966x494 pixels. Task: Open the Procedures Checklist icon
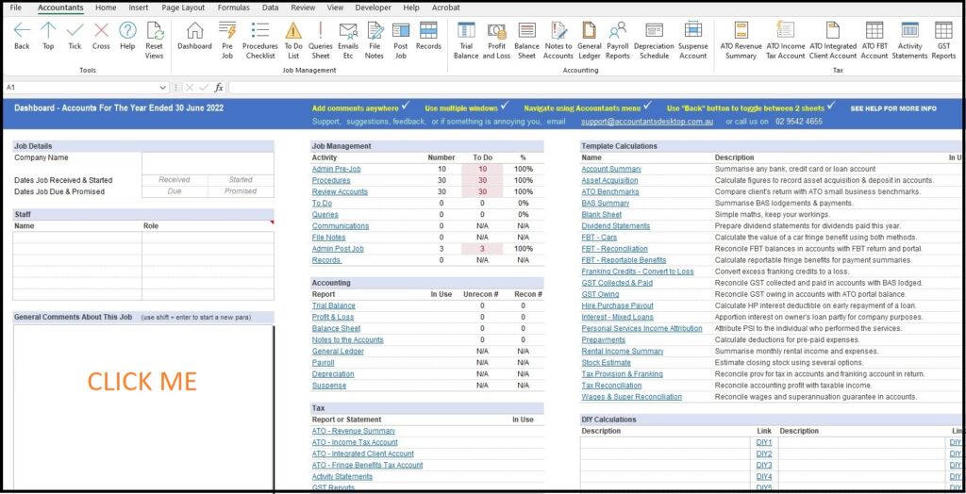pyautogui.click(x=260, y=31)
